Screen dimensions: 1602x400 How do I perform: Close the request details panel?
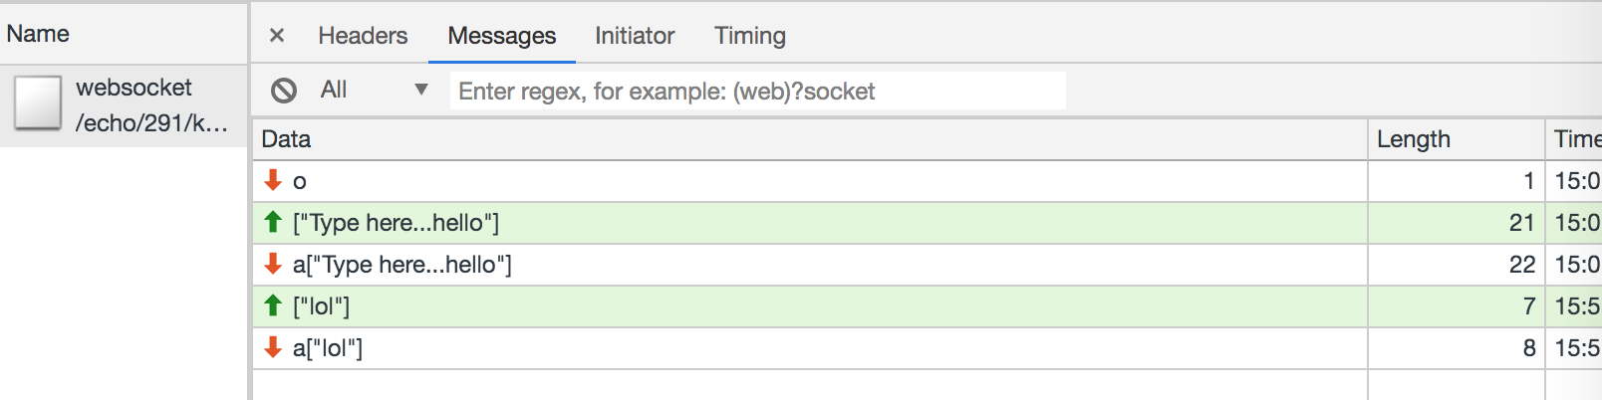tap(277, 36)
